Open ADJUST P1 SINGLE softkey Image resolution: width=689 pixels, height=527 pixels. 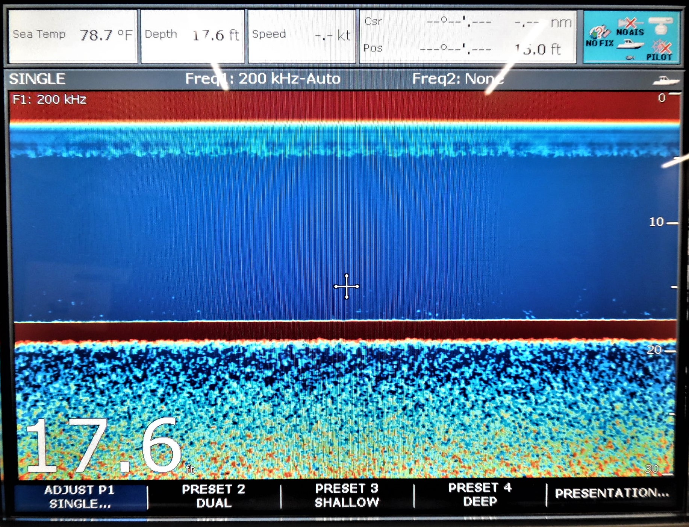[80, 497]
